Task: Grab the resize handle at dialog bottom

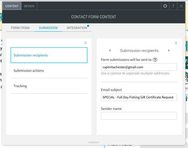Action: 94,142
